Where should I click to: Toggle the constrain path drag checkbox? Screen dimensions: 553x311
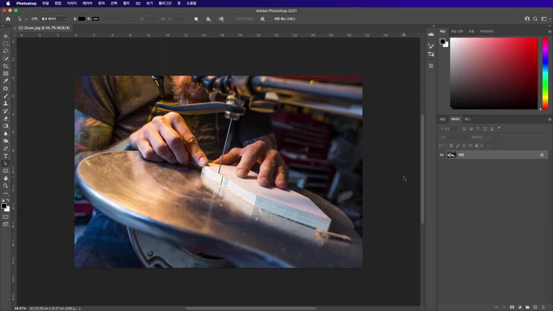pos(270,19)
